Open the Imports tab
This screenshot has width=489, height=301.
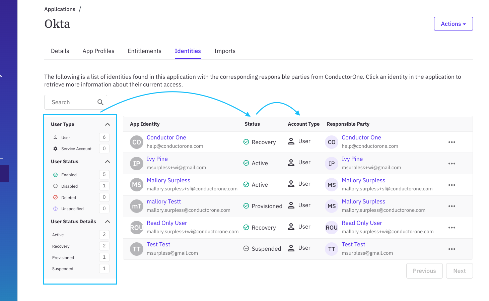pos(225,51)
